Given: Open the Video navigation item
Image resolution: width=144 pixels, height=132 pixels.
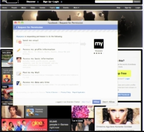Looking at the screenshot, I should [33, 8].
